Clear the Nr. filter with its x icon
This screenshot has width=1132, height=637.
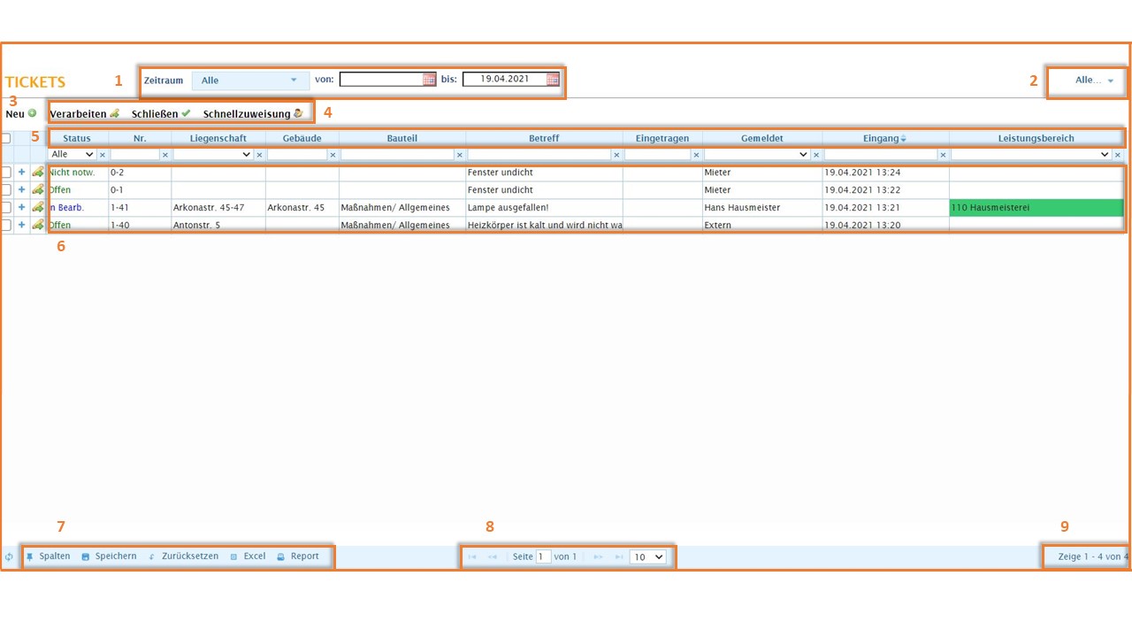point(164,155)
